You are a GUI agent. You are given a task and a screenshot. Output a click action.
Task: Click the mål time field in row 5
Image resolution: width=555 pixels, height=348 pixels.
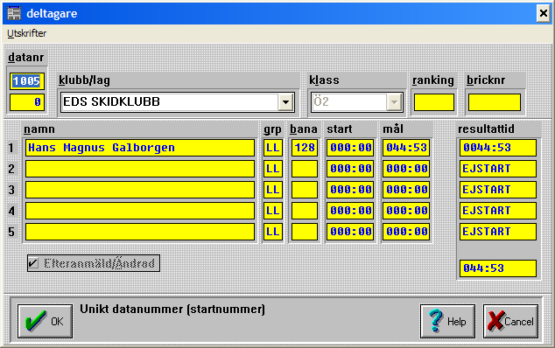(406, 232)
